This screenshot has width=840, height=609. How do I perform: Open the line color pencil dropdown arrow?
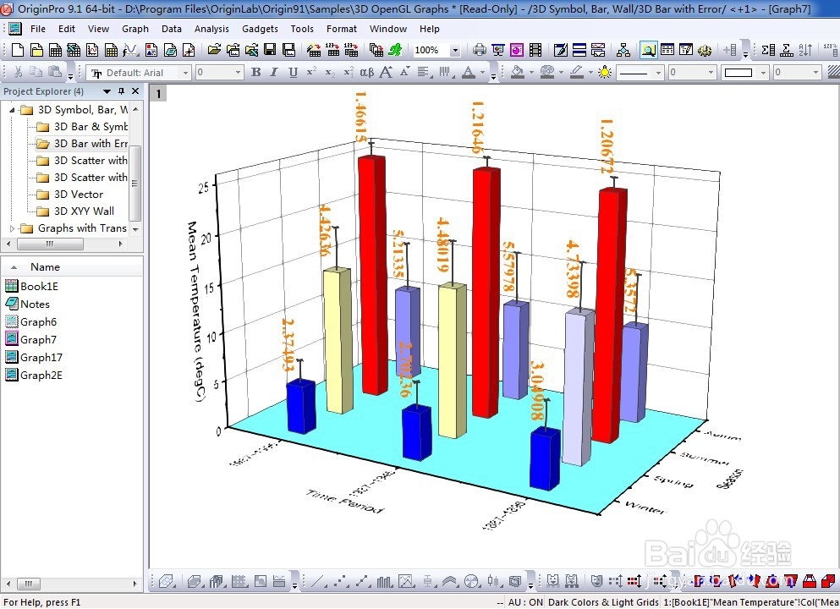[x=591, y=72]
